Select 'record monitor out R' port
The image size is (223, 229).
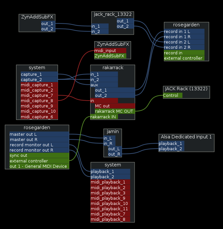39,150
